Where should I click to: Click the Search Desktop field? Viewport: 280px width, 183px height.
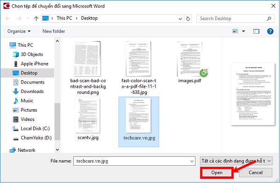point(235,19)
